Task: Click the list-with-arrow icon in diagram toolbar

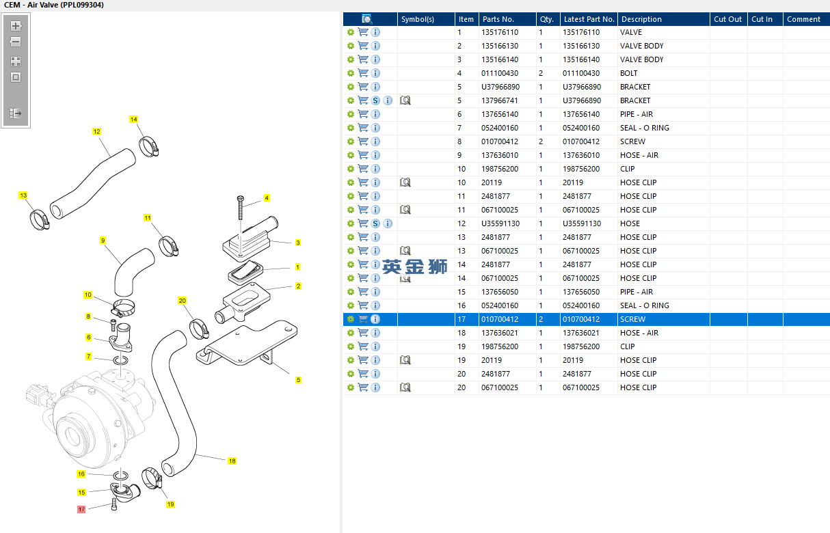Action: point(16,113)
